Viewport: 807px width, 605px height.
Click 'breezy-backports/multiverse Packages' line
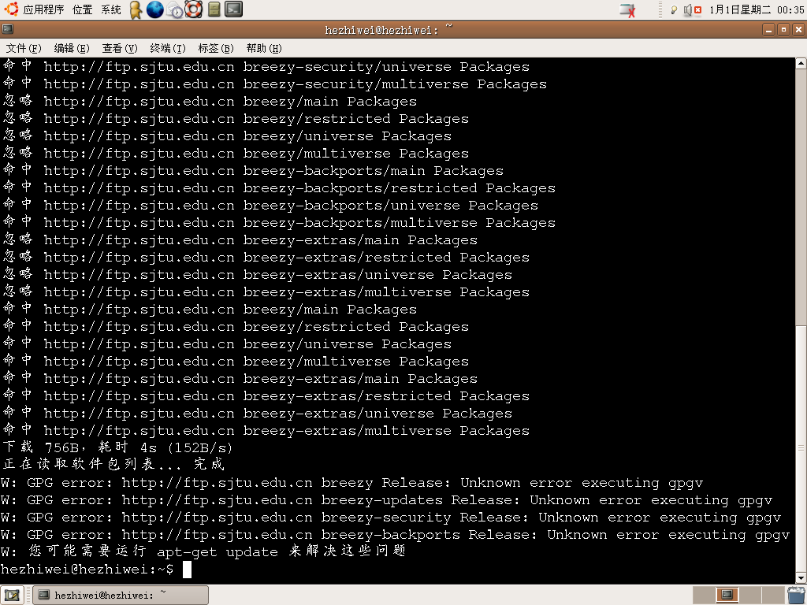pos(279,222)
